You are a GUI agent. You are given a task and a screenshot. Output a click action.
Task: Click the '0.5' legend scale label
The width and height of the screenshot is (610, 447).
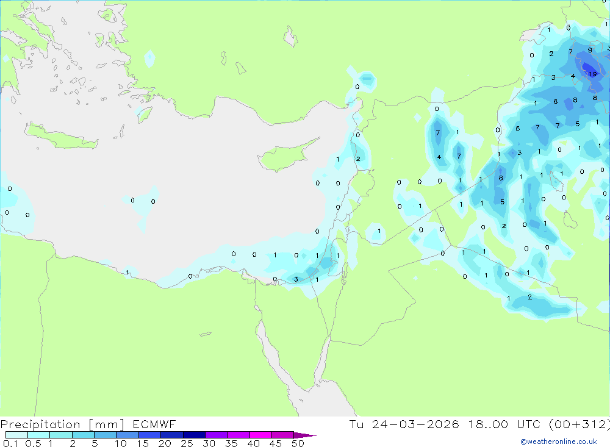tap(33, 443)
